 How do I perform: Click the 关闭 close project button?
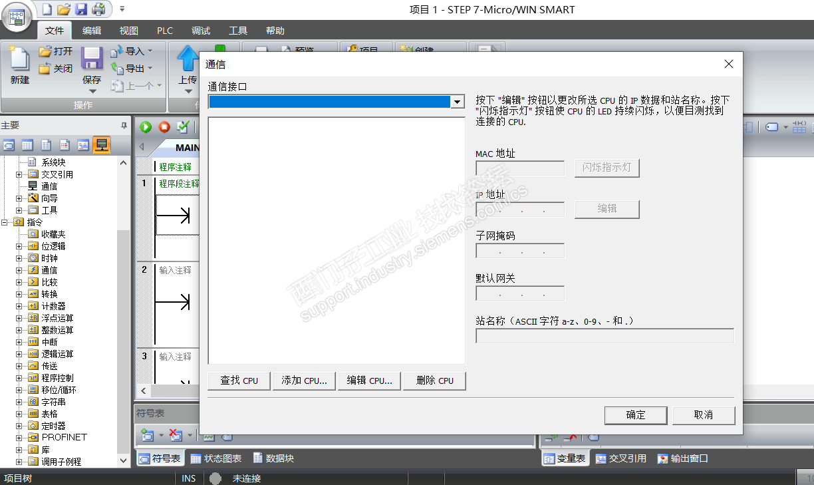tap(56, 69)
